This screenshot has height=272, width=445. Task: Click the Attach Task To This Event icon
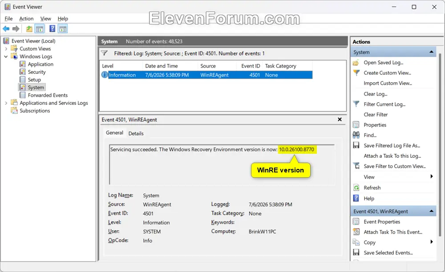pyautogui.click(x=356, y=232)
